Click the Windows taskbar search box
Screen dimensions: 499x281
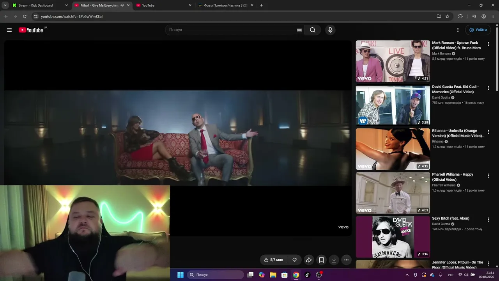pyautogui.click(x=216, y=275)
